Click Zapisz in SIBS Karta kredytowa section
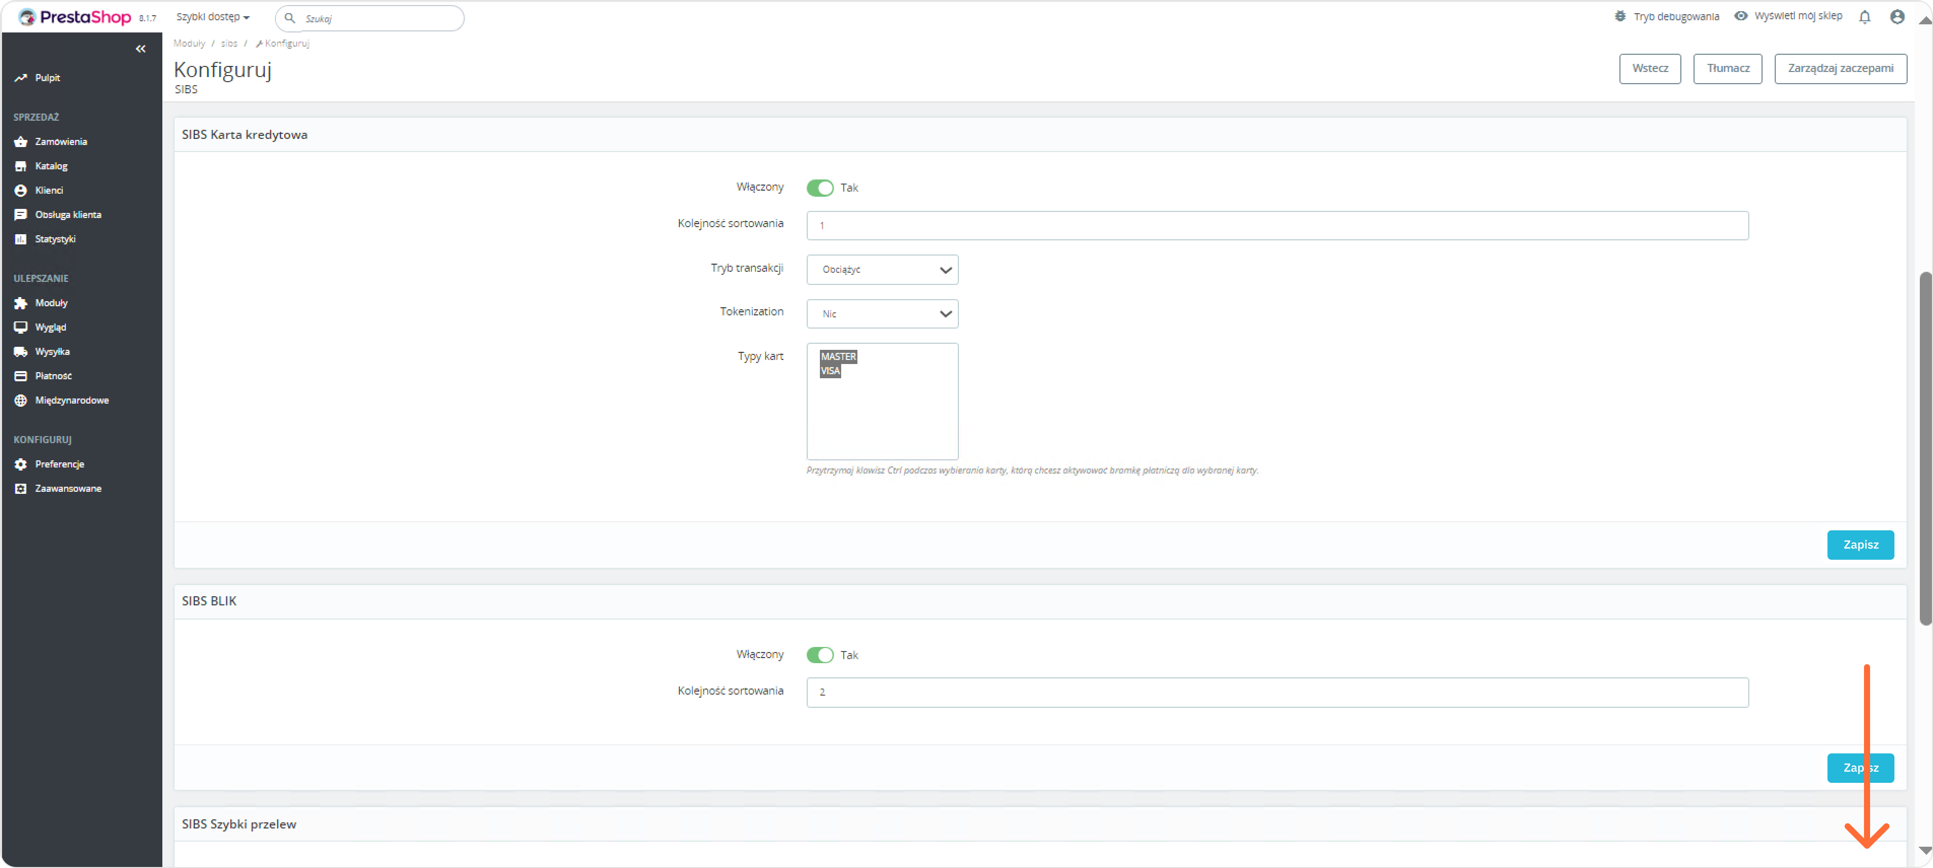This screenshot has height=868, width=1933. coord(1859,544)
